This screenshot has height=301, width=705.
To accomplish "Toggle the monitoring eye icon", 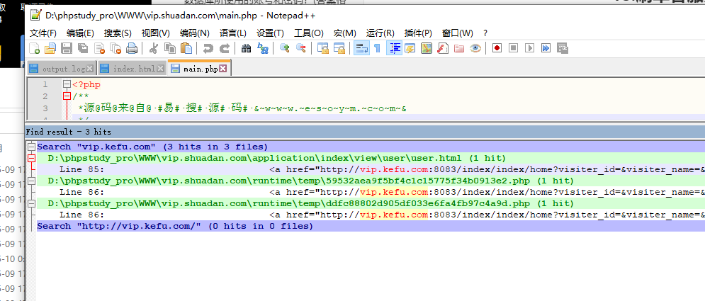I will pos(475,48).
